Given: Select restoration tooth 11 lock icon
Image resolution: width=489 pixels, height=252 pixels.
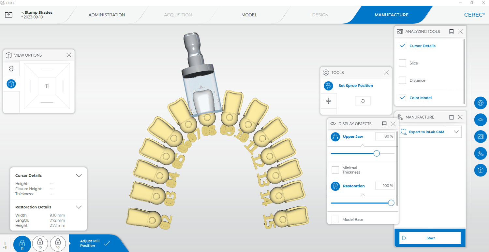Looking at the screenshot, I should click(22, 244).
